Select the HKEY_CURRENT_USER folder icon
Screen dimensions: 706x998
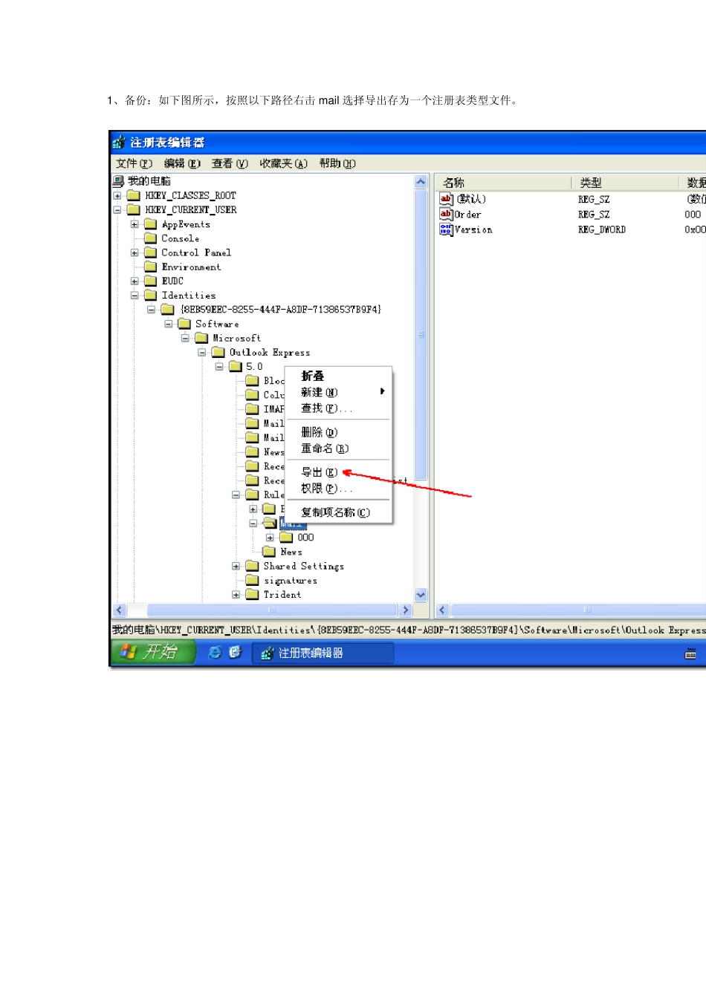(x=134, y=209)
